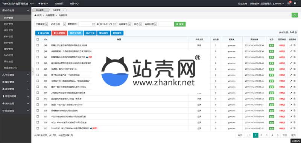Click the blue 添加内容 button

pos(43,33)
